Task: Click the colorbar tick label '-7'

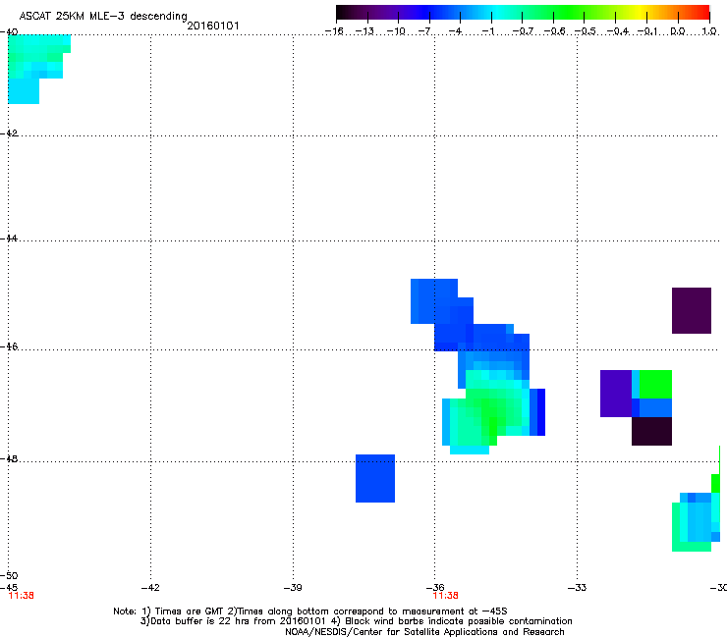Action: click(424, 31)
